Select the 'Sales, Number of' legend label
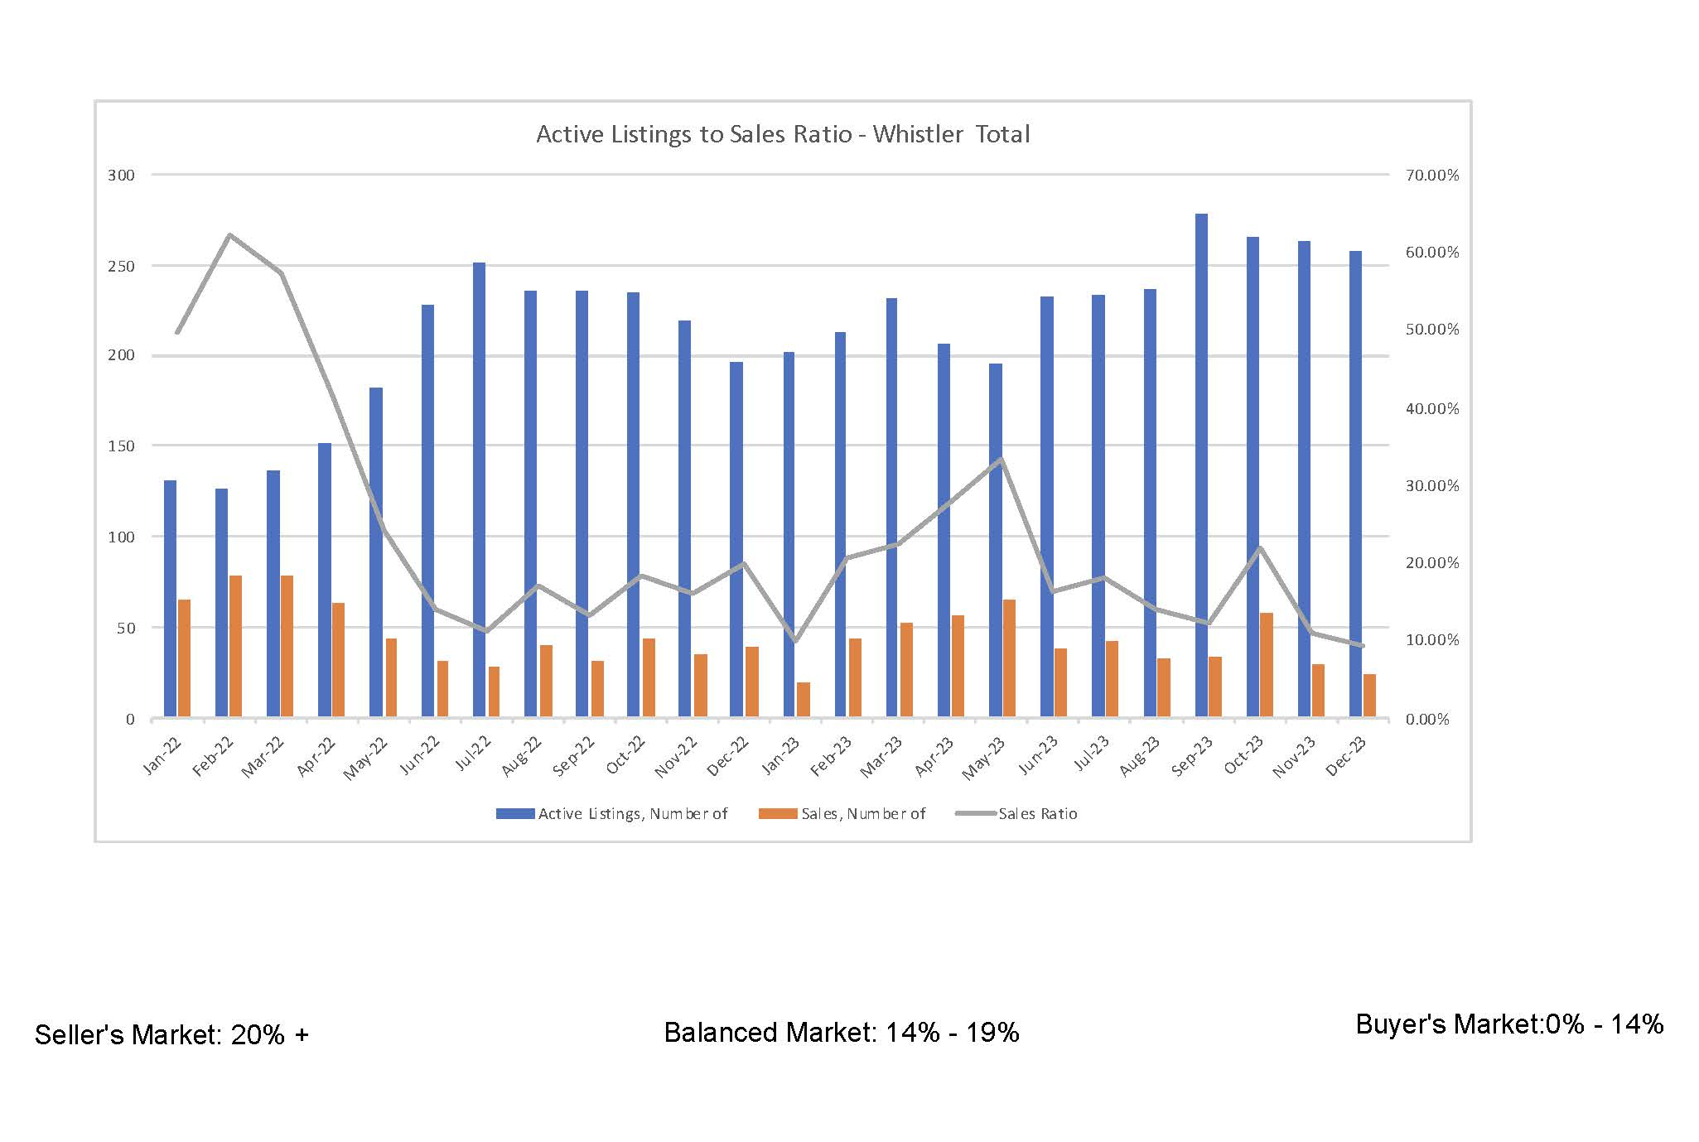 click(x=863, y=814)
